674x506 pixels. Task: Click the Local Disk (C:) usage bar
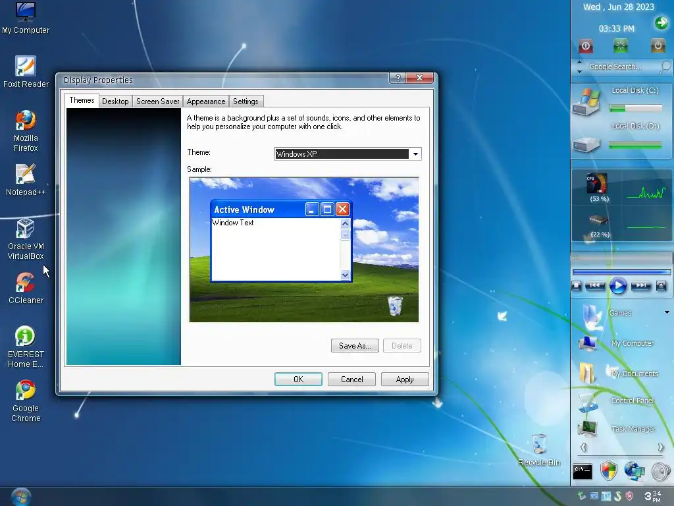636,109
